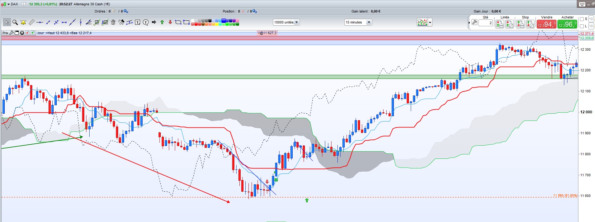Select the rectangle drawing tool
Image resolution: width=595 pixels, height=222 pixels.
[x=186, y=22]
